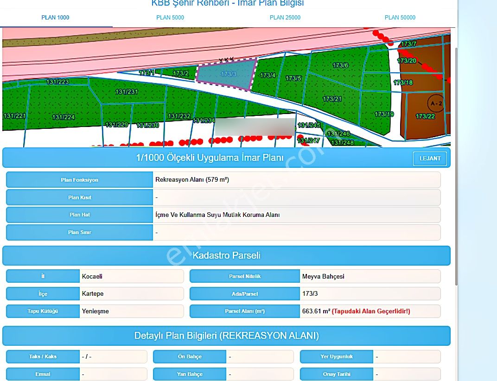
Task: Click the Rekreasyon Alanı (579 m²) value field
Action: [296, 180]
